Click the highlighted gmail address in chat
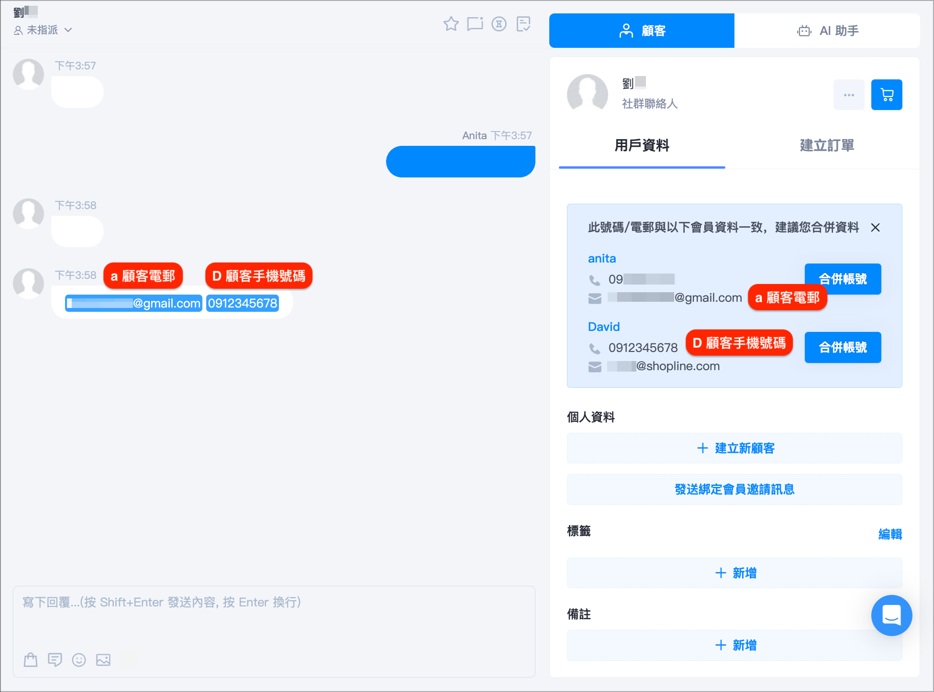 (133, 303)
